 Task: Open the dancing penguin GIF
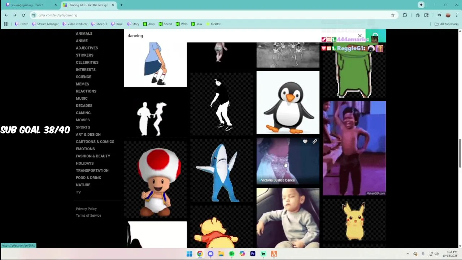288,103
